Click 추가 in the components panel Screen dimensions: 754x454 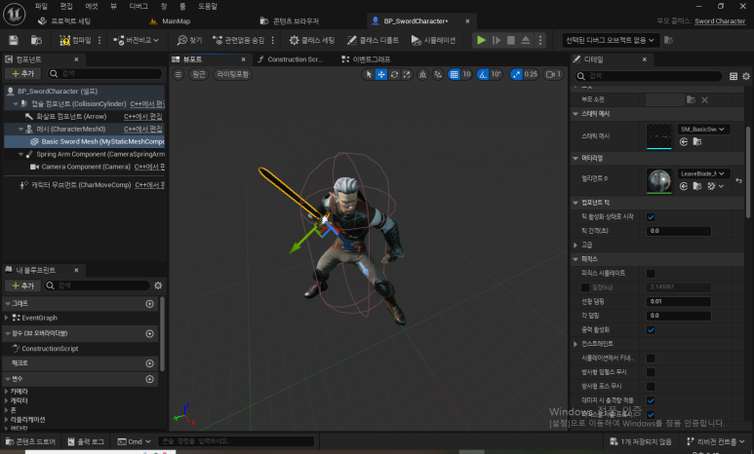coord(23,73)
